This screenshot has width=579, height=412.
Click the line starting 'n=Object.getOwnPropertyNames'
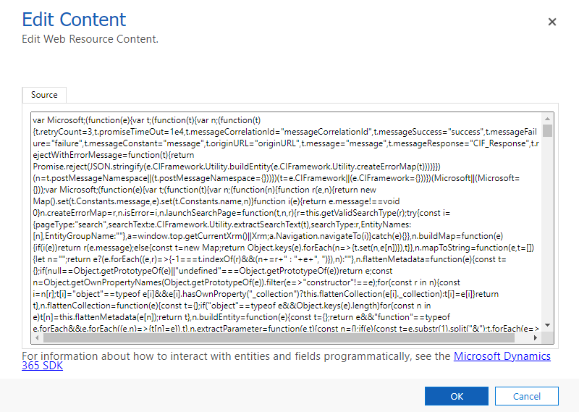(x=246, y=282)
